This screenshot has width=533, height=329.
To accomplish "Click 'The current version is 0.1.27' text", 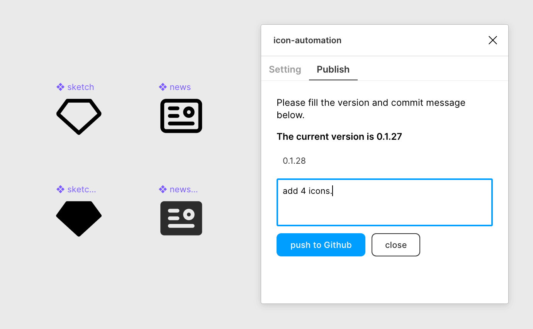I will [339, 137].
